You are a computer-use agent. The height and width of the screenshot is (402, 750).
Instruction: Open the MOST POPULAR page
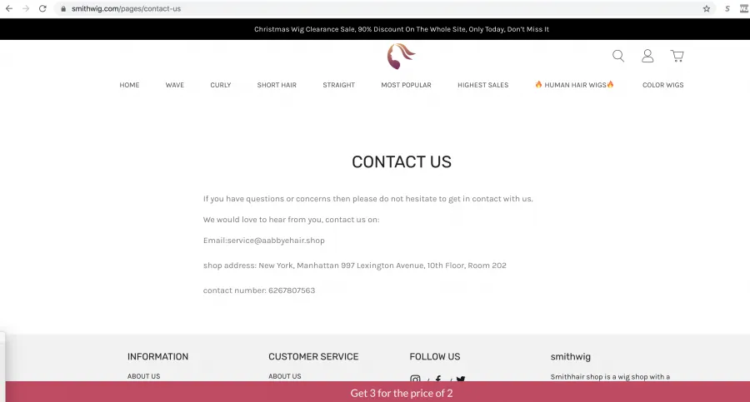[406, 85]
